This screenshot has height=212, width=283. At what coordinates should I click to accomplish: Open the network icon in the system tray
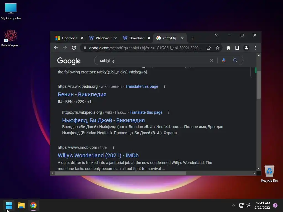coord(241,205)
